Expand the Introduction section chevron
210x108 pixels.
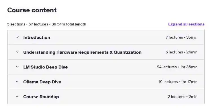pyautogui.click(x=17, y=37)
